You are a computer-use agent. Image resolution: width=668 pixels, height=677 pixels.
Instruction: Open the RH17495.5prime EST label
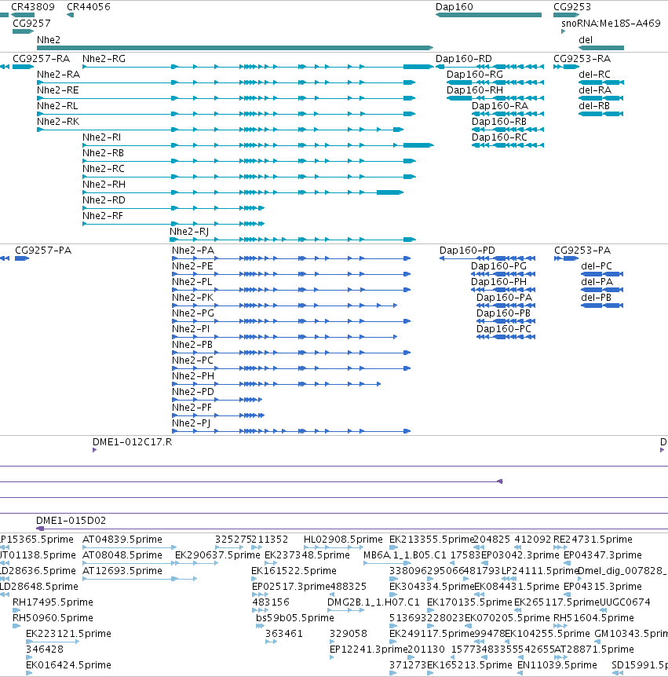(x=53, y=602)
